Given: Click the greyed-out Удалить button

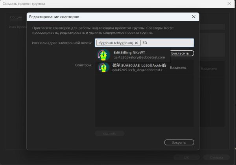Looking at the screenshot, I should [110, 134].
